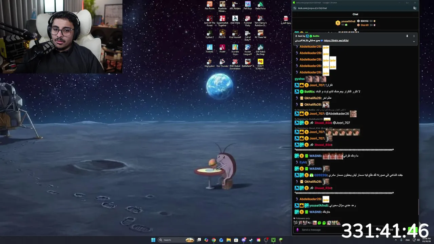This screenshot has width=434, height=244.
Task: Click the Stumble Guys icon
Action: (235, 49)
